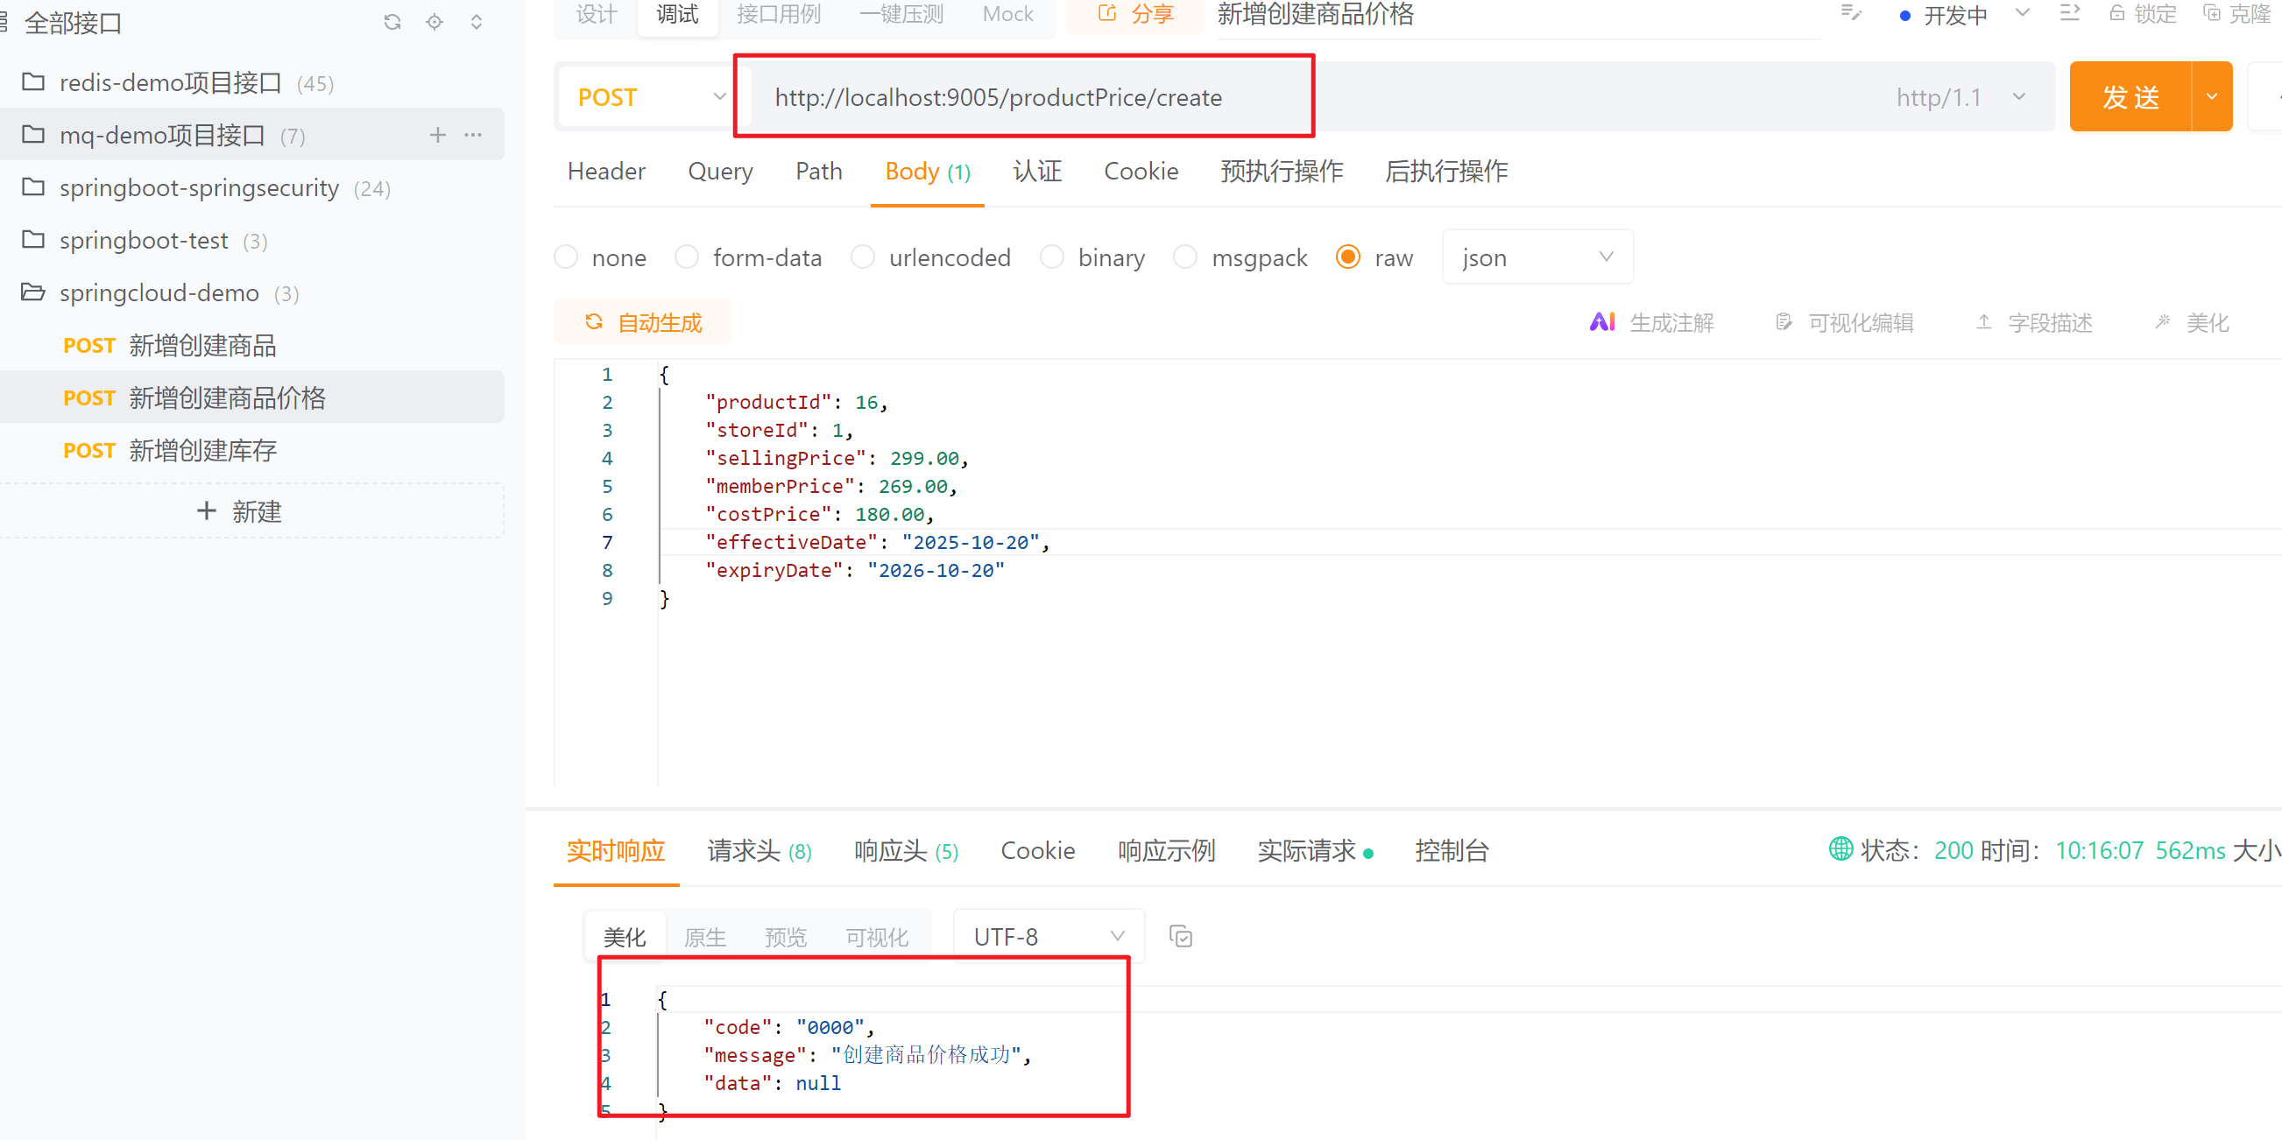This screenshot has width=2282, height=1140.
Task: Open the UTF-8 encoding dropdown
Action: 1048,937
